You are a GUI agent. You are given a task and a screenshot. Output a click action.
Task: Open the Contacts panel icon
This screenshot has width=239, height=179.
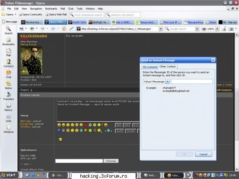point(8,63)
